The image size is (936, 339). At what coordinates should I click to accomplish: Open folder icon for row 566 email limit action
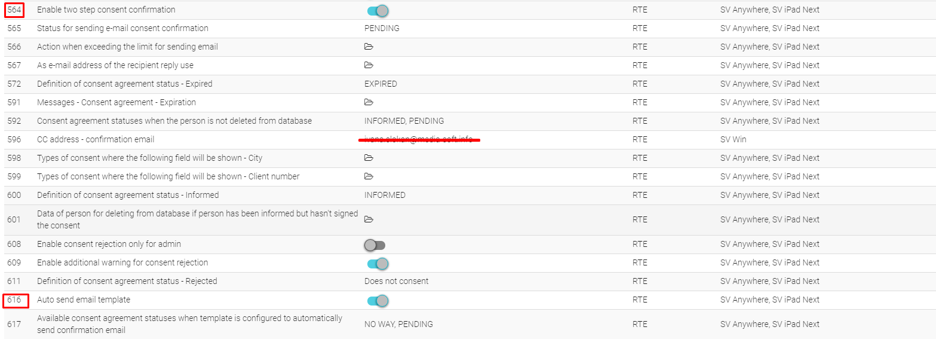(x=369, y=47)
